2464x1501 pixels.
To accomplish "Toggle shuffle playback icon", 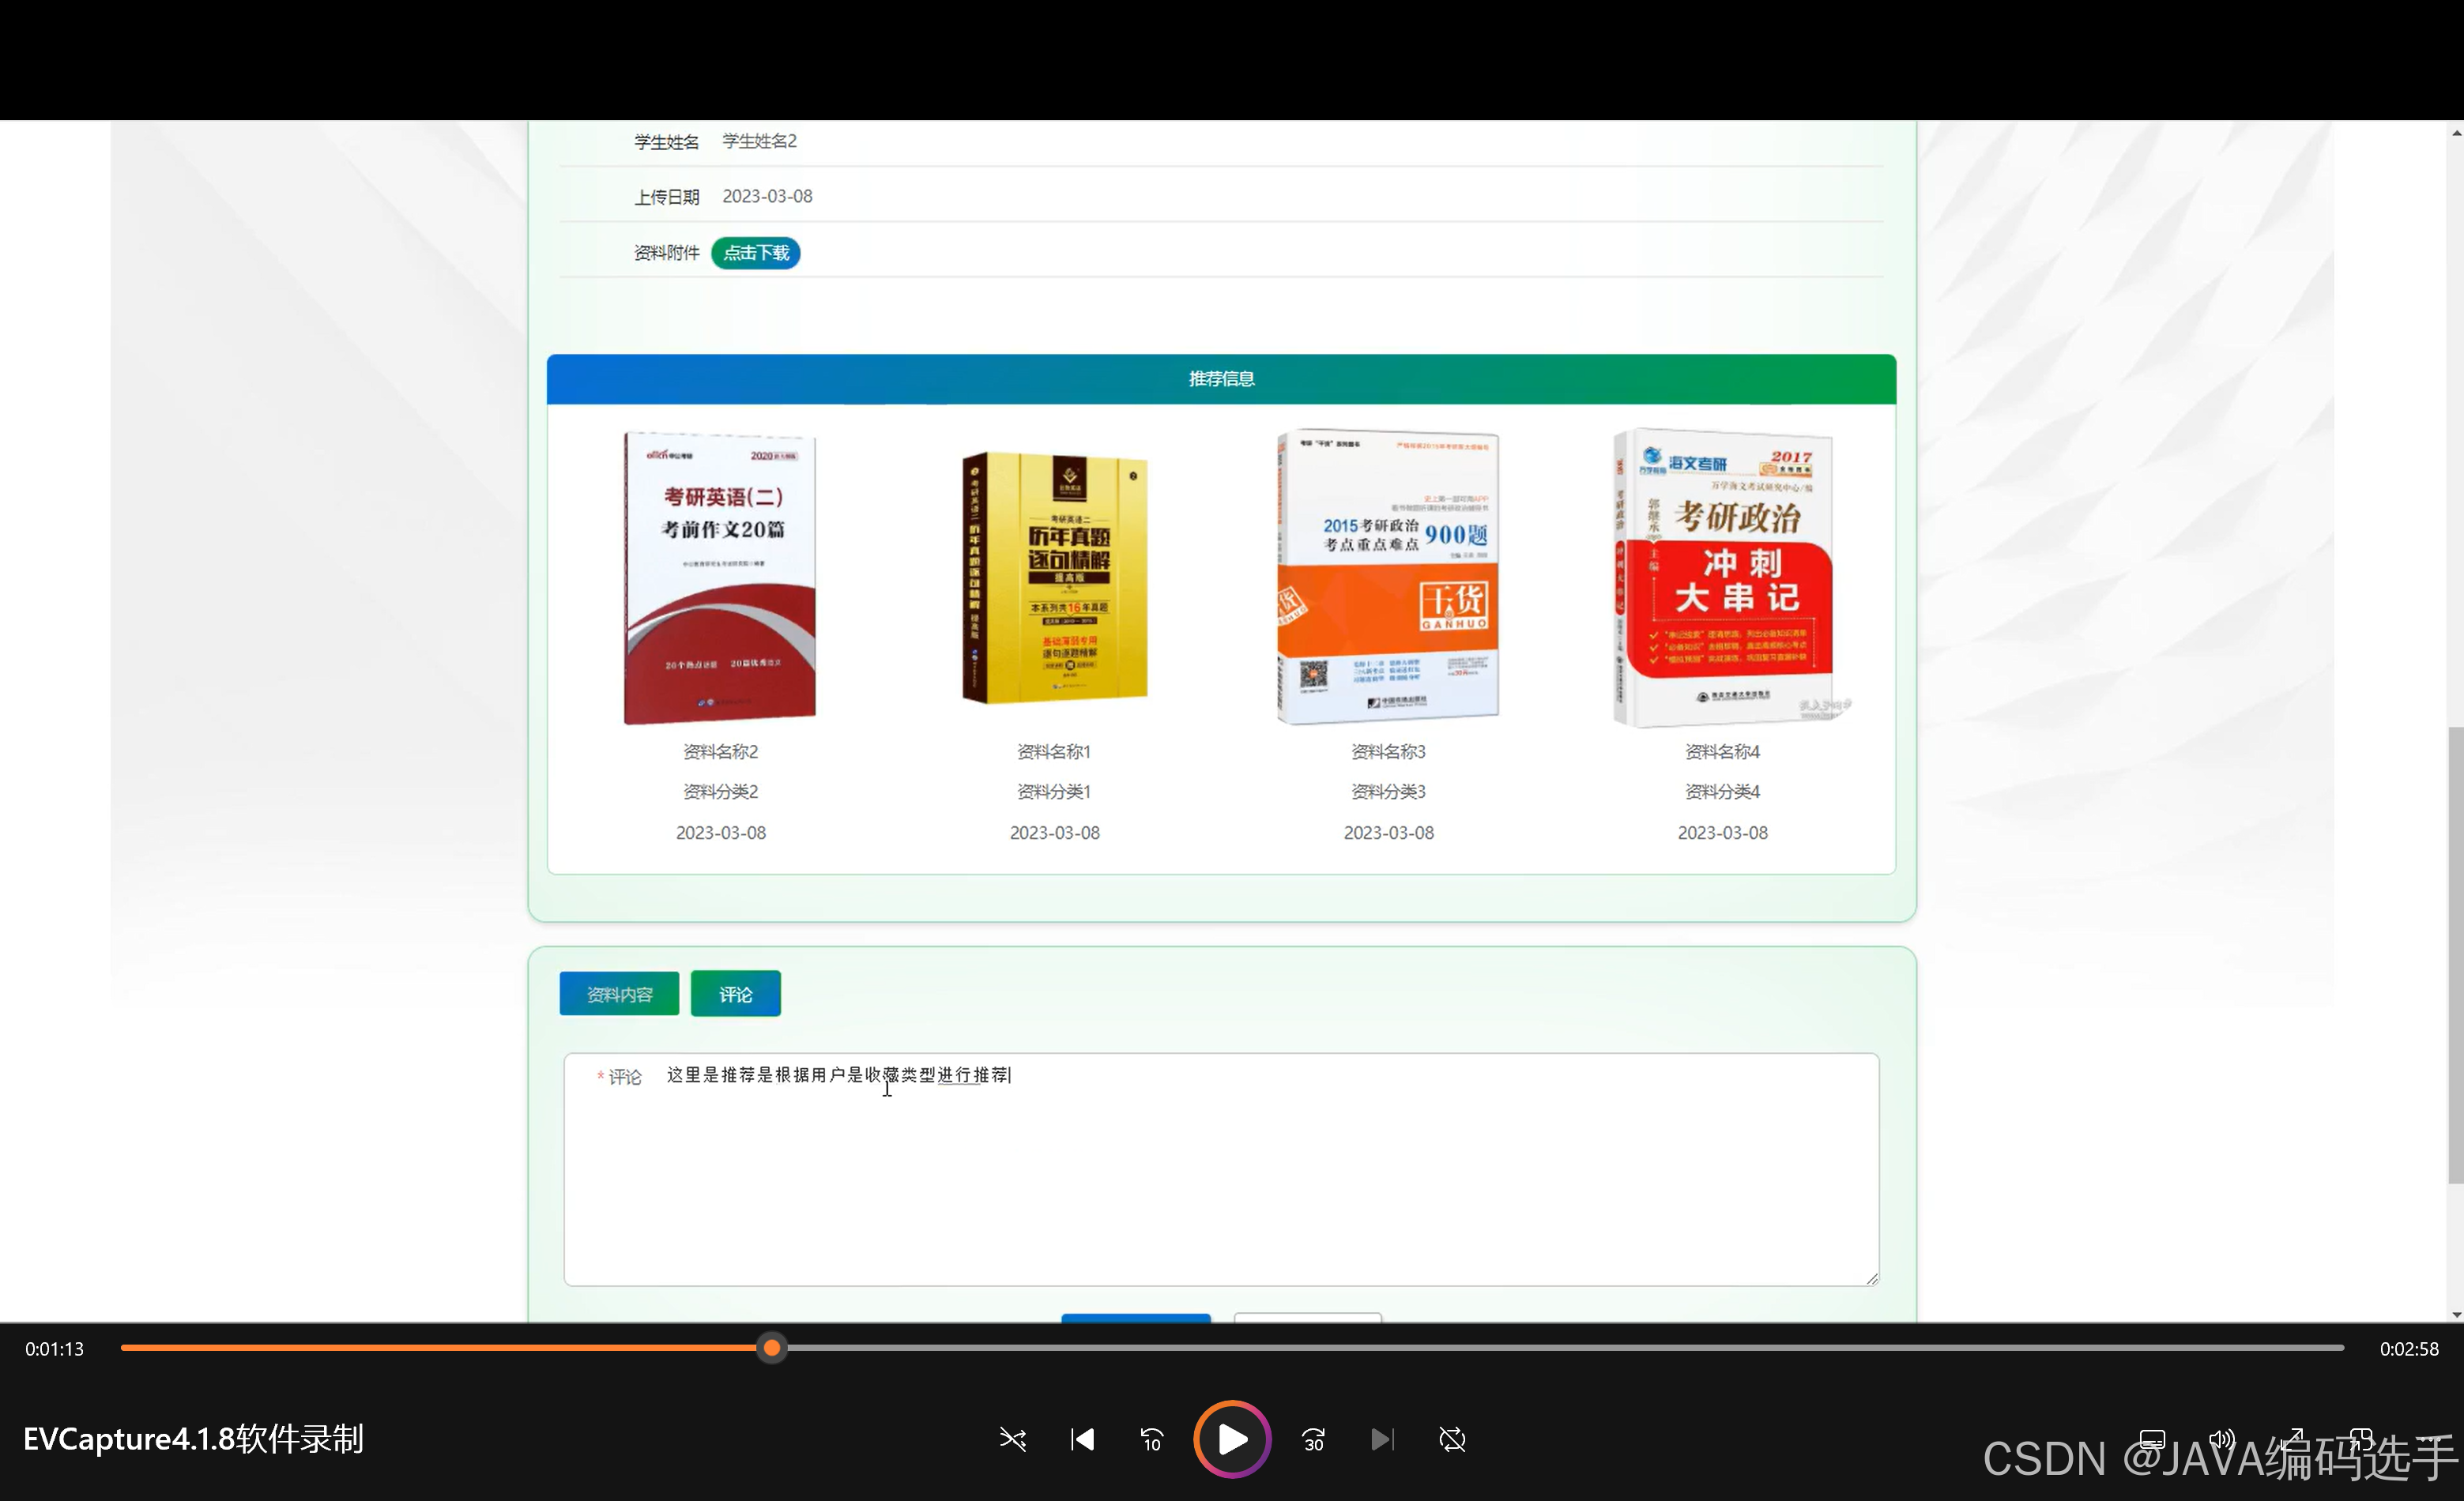I will pos(1012,1439).
